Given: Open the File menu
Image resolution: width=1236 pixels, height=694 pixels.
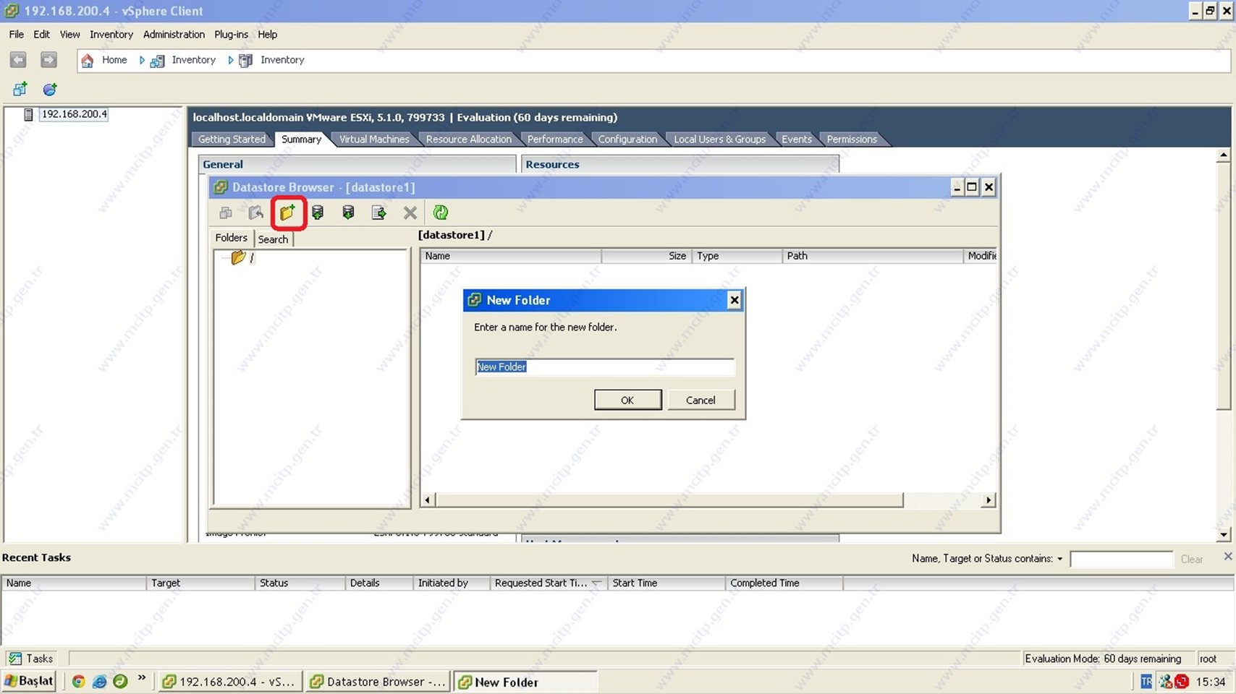Looking at the screenshot, I should pyautogui.click(x=16, y=34).
